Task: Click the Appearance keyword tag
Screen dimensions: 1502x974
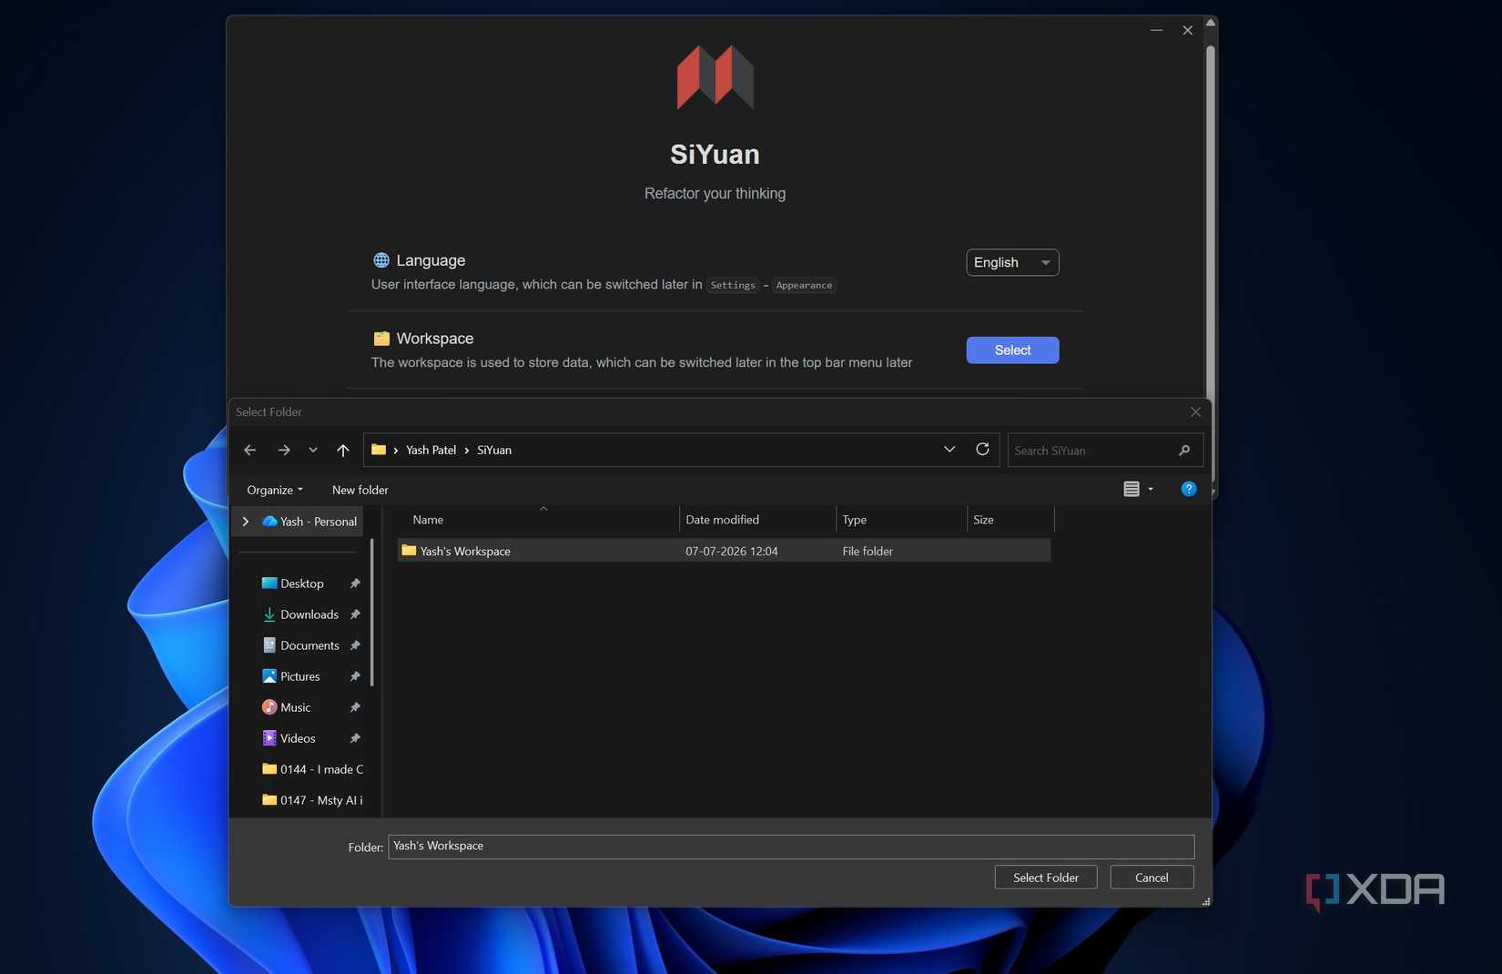Action: pos(804,285)
